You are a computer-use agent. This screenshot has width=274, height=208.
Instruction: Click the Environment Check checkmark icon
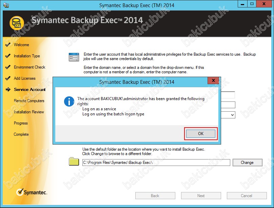(x=8, y=67)
